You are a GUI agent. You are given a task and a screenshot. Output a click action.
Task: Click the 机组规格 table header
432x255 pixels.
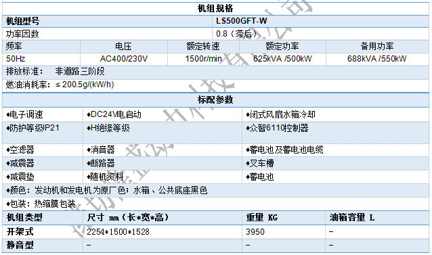215,9
